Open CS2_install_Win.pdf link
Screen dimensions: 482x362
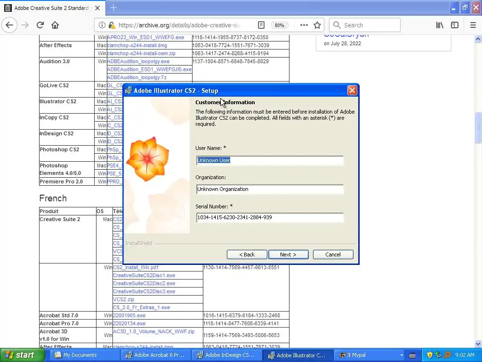click(x=136, y=267)
